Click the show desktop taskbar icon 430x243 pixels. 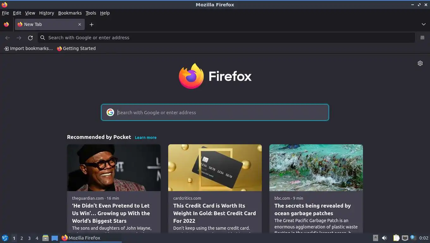[x=55, y=238]
